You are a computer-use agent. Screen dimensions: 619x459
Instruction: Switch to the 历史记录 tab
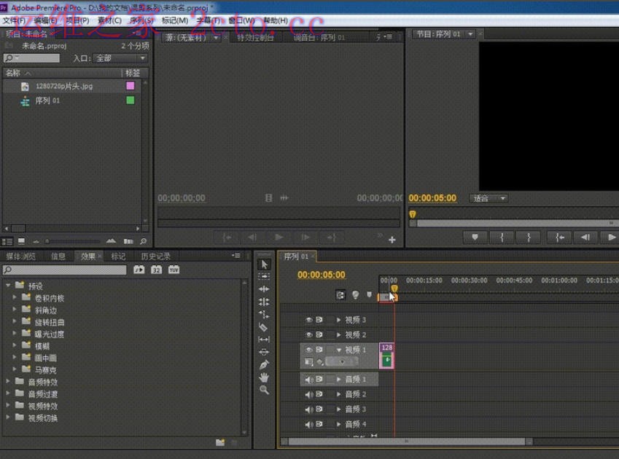pyautogui.click(x=156, y=256)
